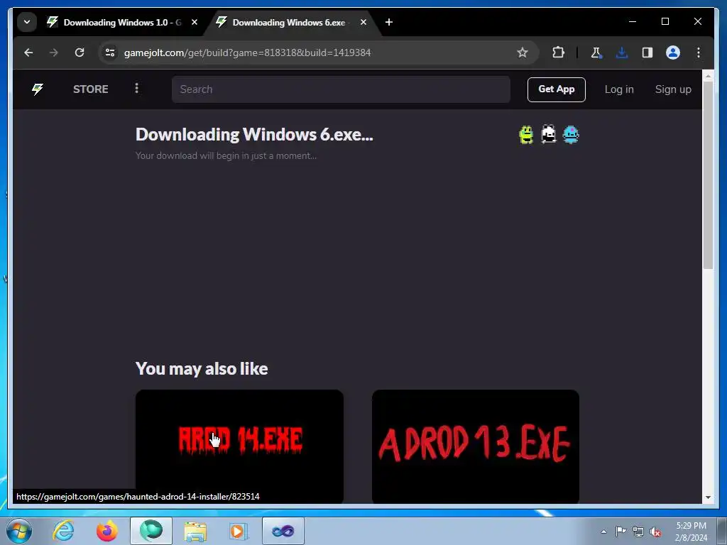Image resolution: width=727 pixels, height=545 pixels.
Task: Open the Game Jolt more options dots
Action: pyautogui.click(x=136, y=88)
